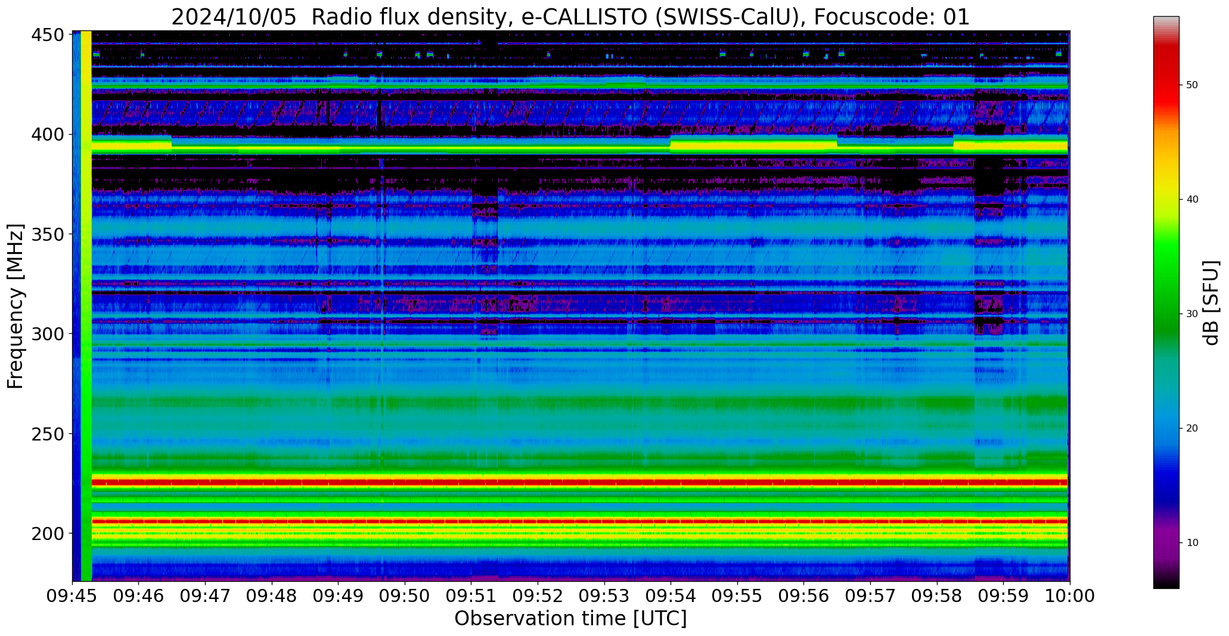Click the 300 frequency tick label
This screenshot has height=636, width=1229.
coord(48,334)
